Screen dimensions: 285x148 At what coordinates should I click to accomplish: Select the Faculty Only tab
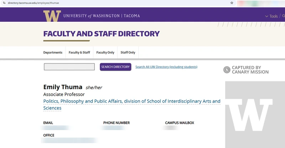pyautogui.click(x=105, y=52)
